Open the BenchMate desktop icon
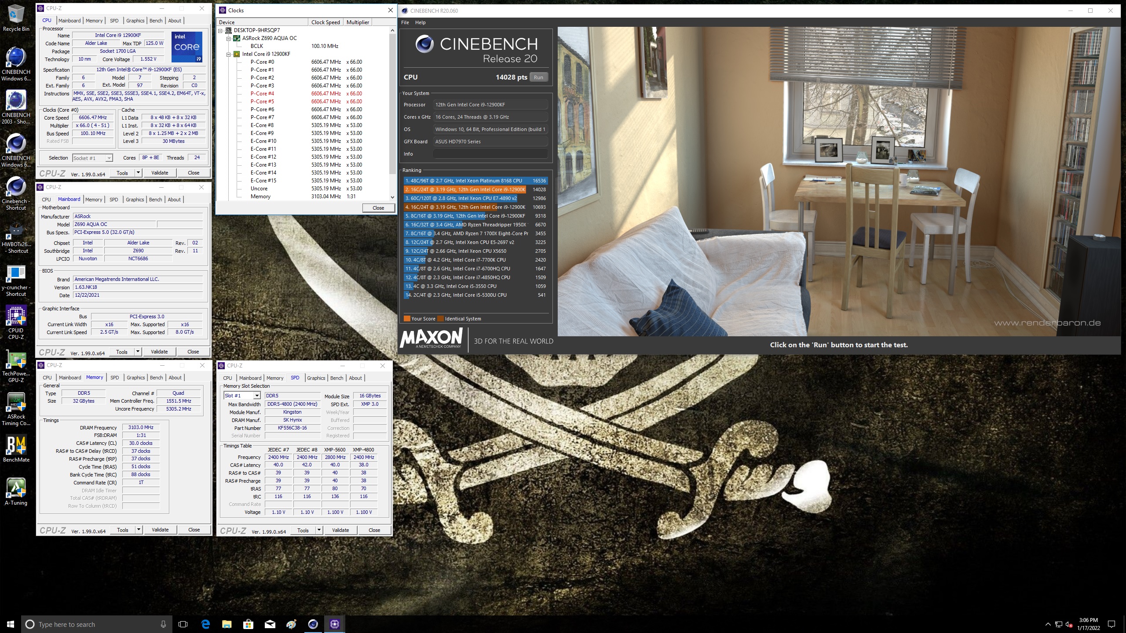1126x633 pixels. [x=16, y=448]
